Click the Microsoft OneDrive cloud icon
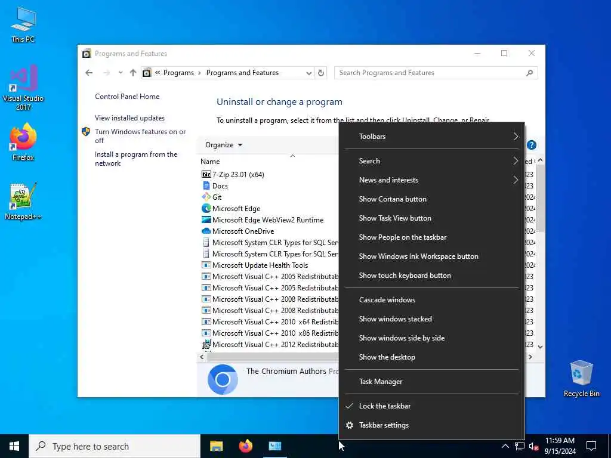Image resolution: width=611 pixels, height=458 pixels. coord(206,231)
